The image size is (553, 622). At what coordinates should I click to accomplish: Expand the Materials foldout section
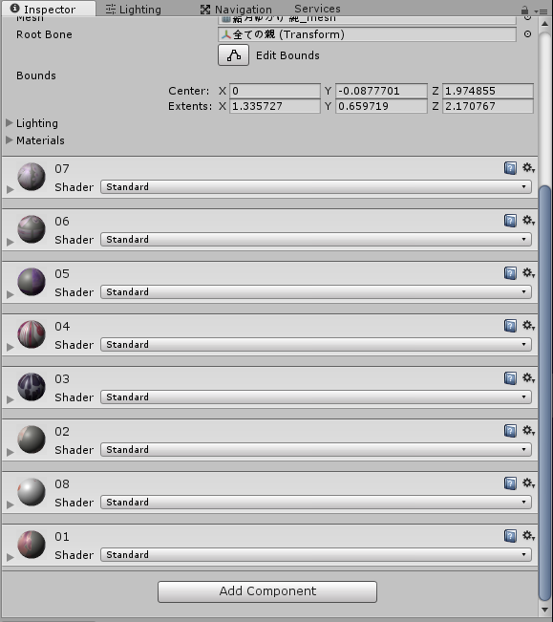tap(10, 140)
